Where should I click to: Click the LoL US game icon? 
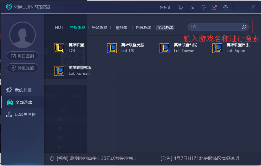click(112, 48)
